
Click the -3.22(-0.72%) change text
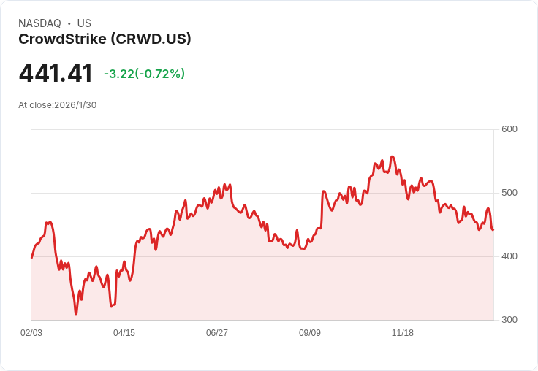[145, 74]
